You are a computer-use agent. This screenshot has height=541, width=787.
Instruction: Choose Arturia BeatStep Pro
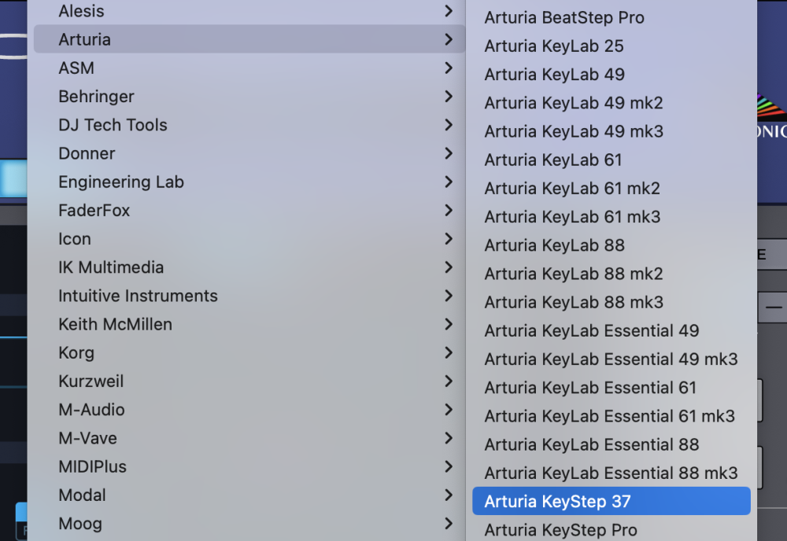tap(564, 17)
